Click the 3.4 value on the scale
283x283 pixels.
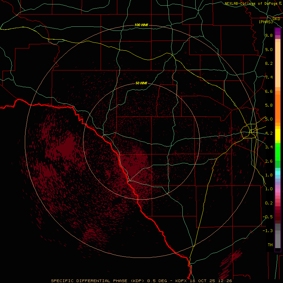(269, 147)
